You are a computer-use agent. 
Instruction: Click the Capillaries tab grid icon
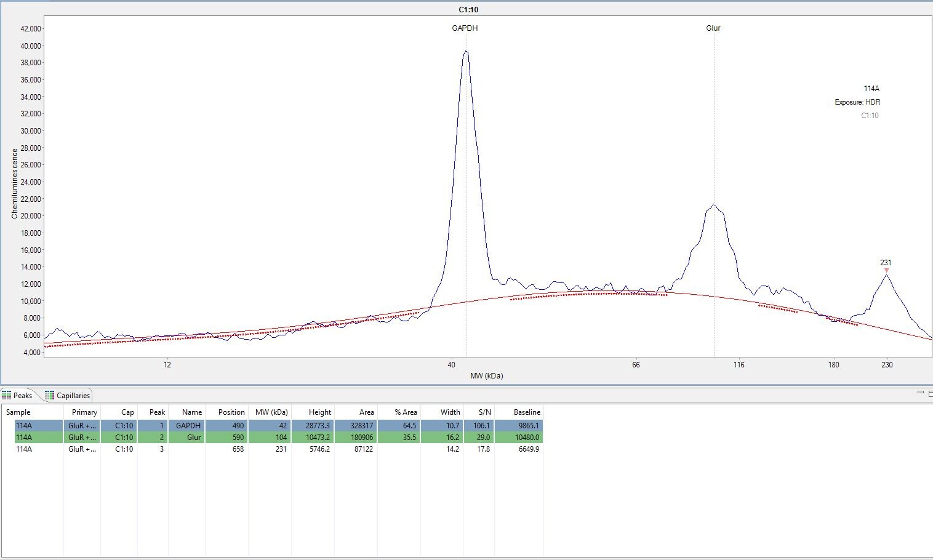point(49,395)
